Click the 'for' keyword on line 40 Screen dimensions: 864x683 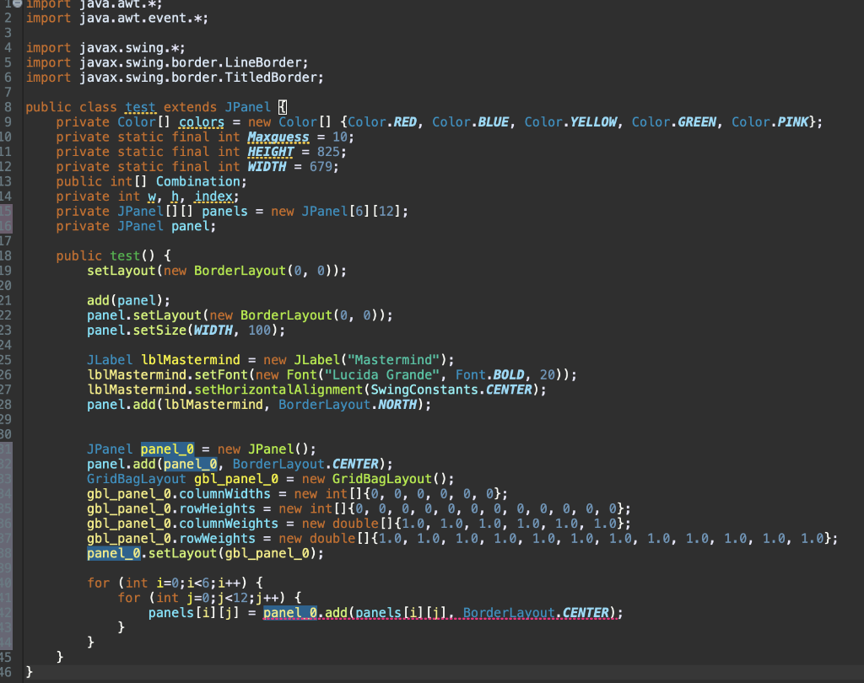coord(98,582)
